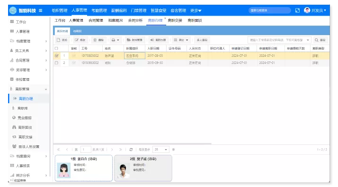Click the 修改 edit pencil toolbar icon
Screen dimensions: 338x187
tap(77, 40)
